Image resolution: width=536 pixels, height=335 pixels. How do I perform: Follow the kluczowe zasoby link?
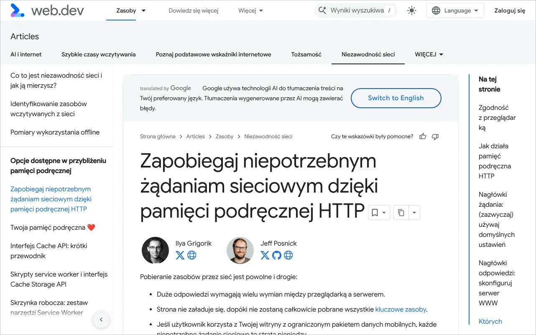pos(401,310)
